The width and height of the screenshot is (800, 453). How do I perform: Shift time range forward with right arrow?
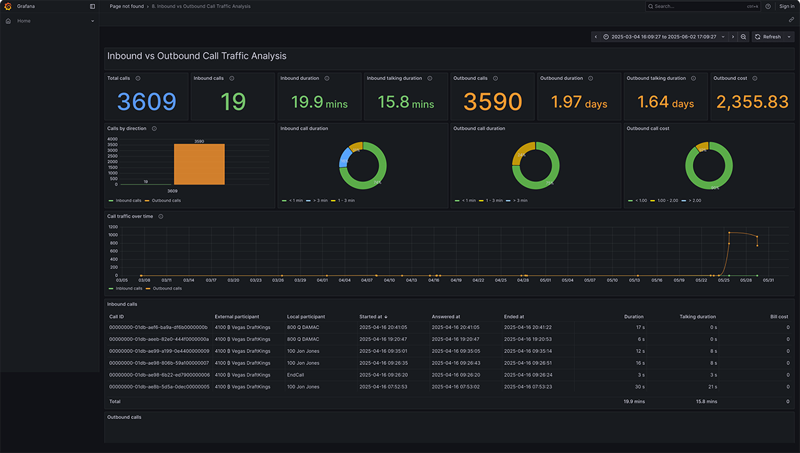pyautogui.click(x=733, y=37)
